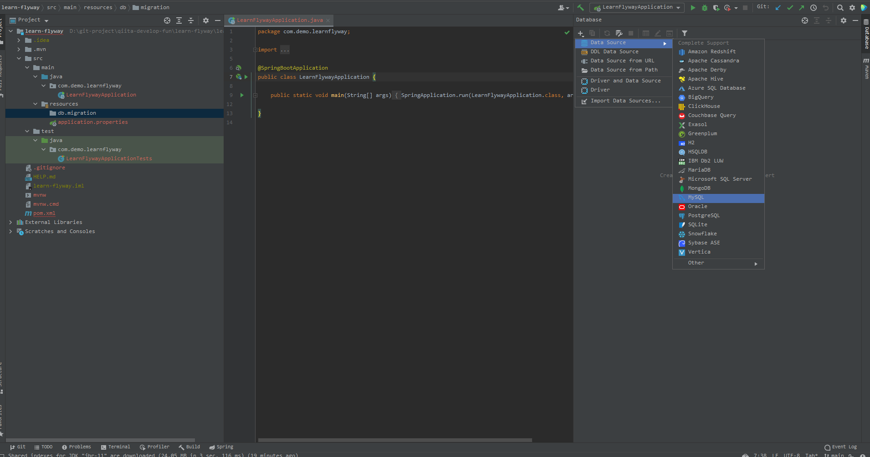Image resolution: width=870 pixels, height=457 pixels.
Task: Select MySQL from data source list
Action: 718,198
